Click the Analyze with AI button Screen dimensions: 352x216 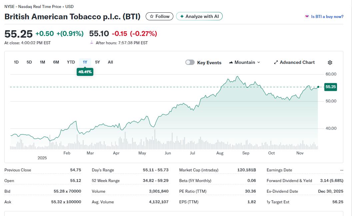(x=199, y=16)
